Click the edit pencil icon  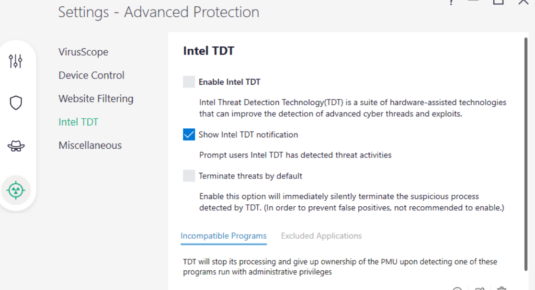click(479, 289)
